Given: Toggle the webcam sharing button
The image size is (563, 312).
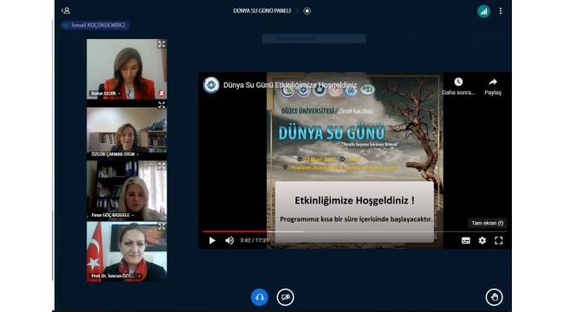Looking at the screenshot, I should pyautogui.click(x=286, y=297).
